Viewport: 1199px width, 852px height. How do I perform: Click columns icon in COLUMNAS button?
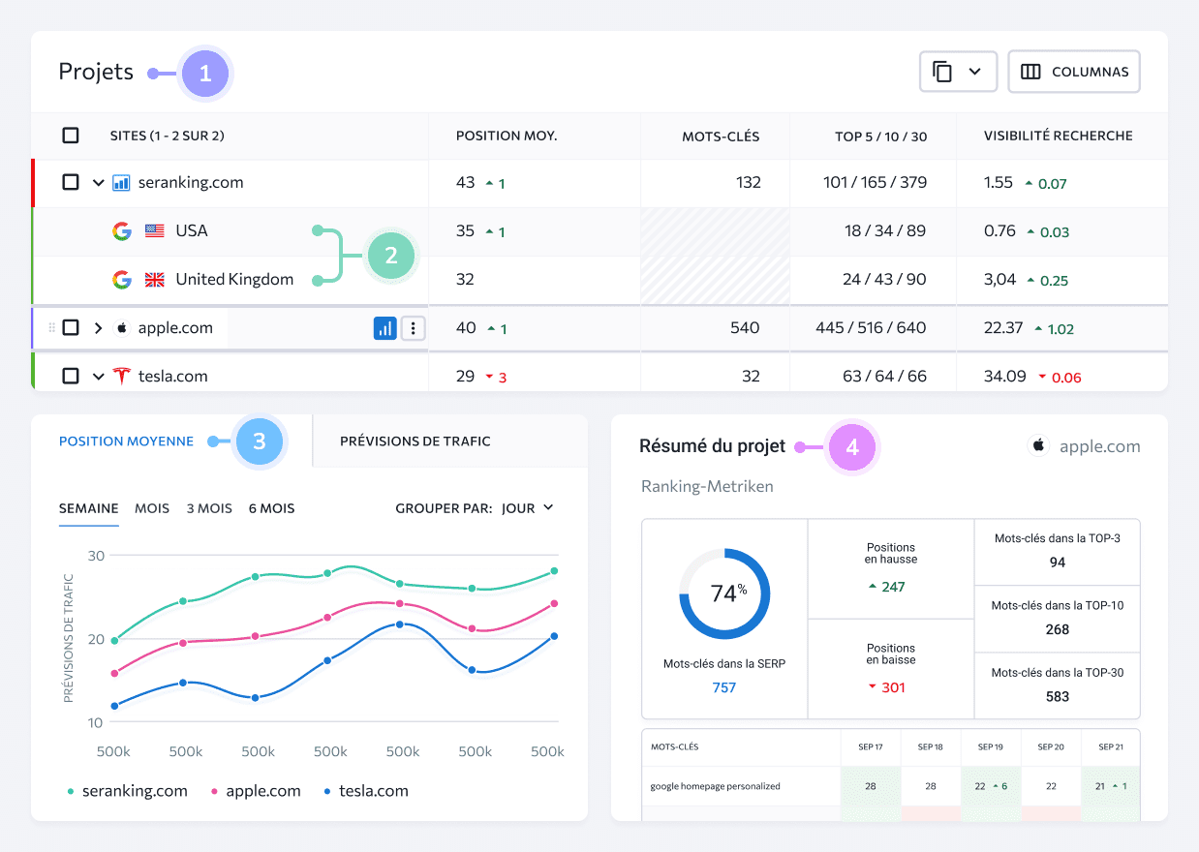point(1030,72)
